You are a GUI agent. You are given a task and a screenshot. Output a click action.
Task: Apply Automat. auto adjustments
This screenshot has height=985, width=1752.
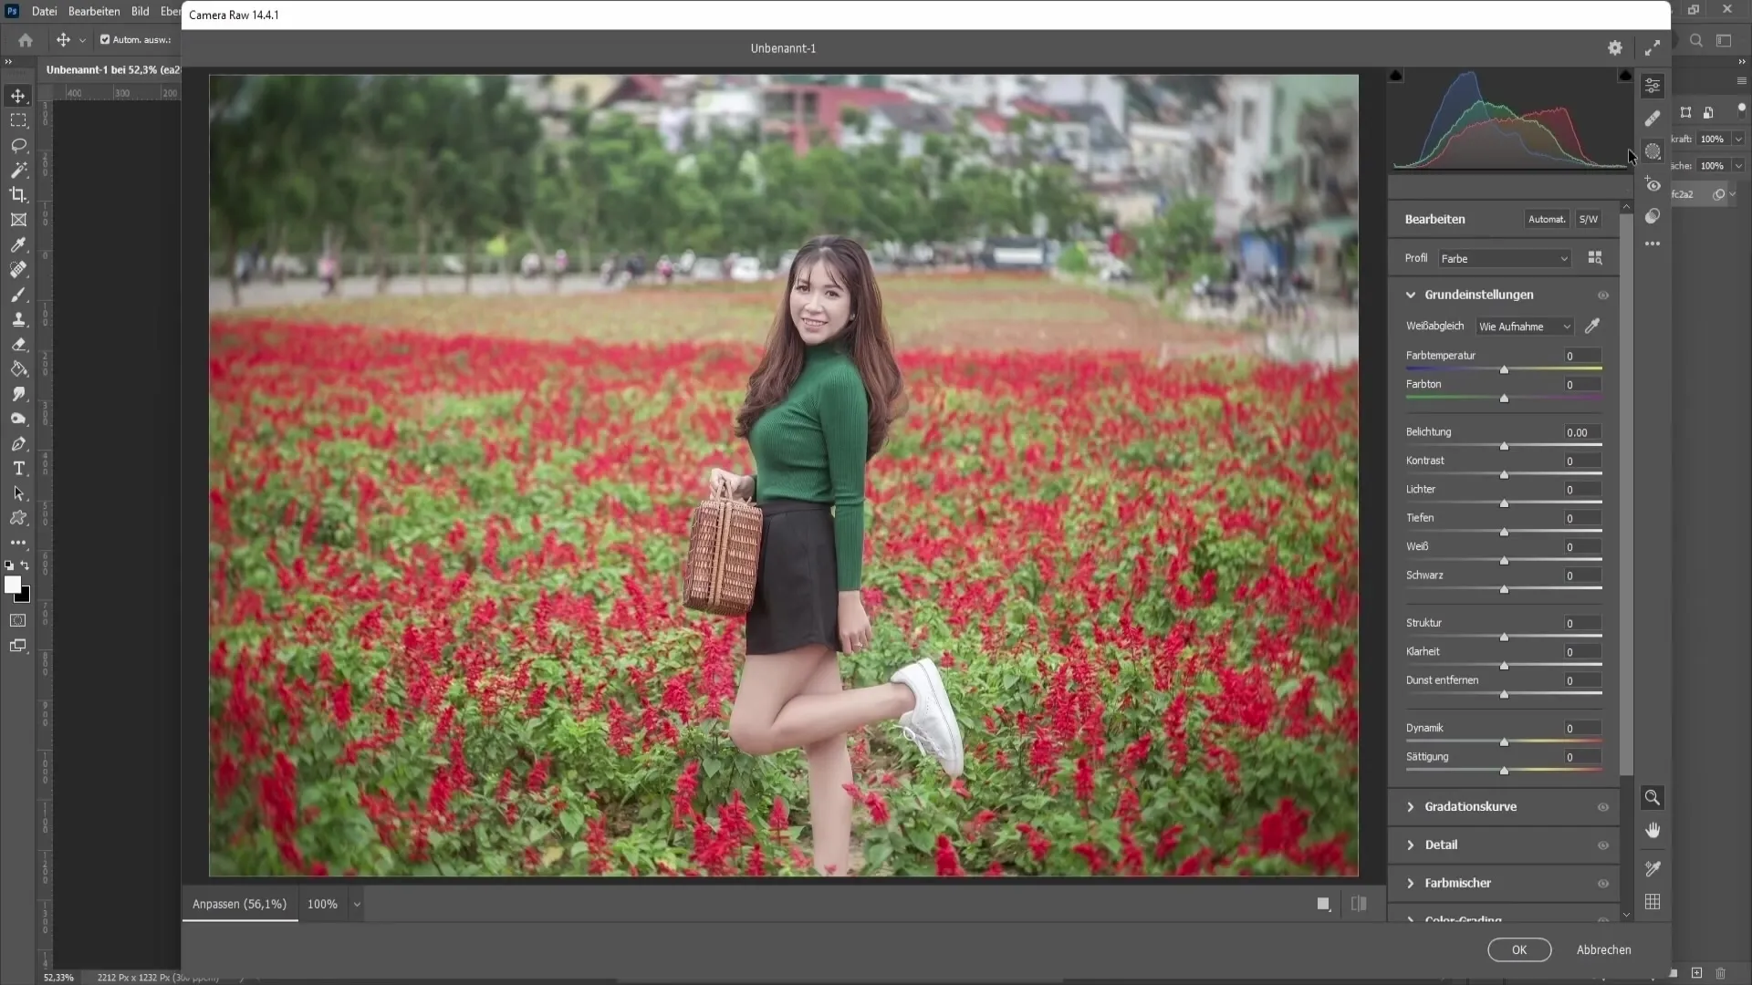pos(1547,219)
